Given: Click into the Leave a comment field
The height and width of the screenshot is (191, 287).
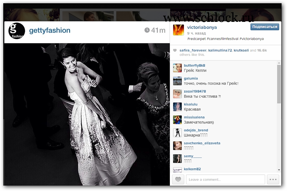Looking at the screenshot, I should (x=225, y=180).
